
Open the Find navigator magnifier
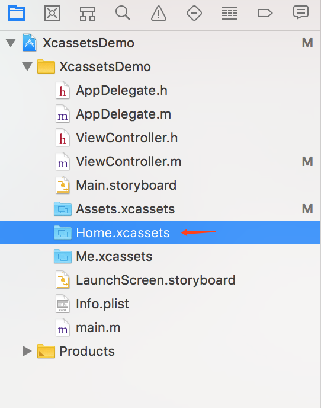123,13
